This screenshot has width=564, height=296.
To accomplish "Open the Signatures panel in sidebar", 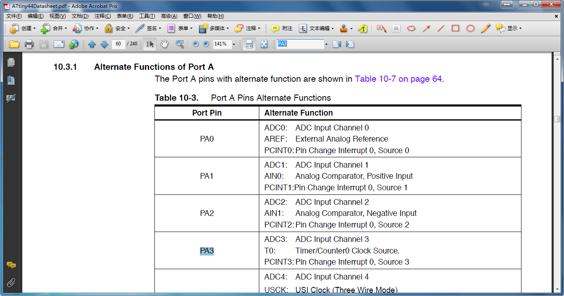I will coord(11,98).
